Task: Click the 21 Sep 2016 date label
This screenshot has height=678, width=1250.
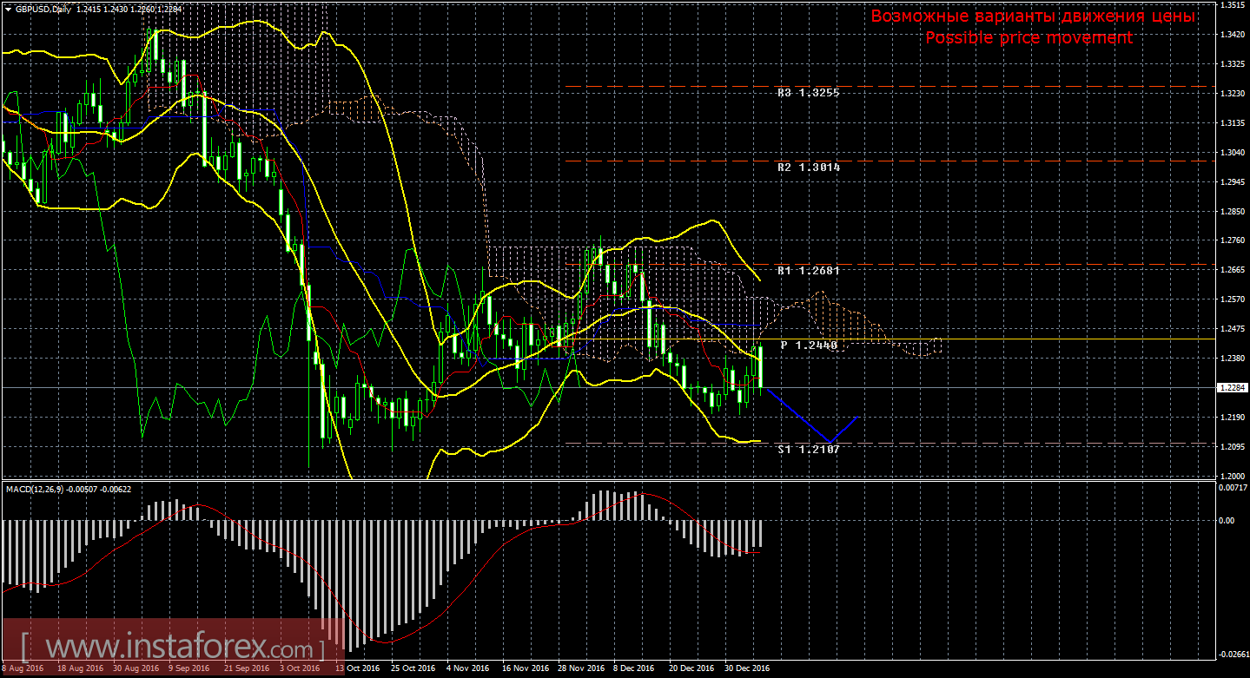Action: [x=247, y=668]
